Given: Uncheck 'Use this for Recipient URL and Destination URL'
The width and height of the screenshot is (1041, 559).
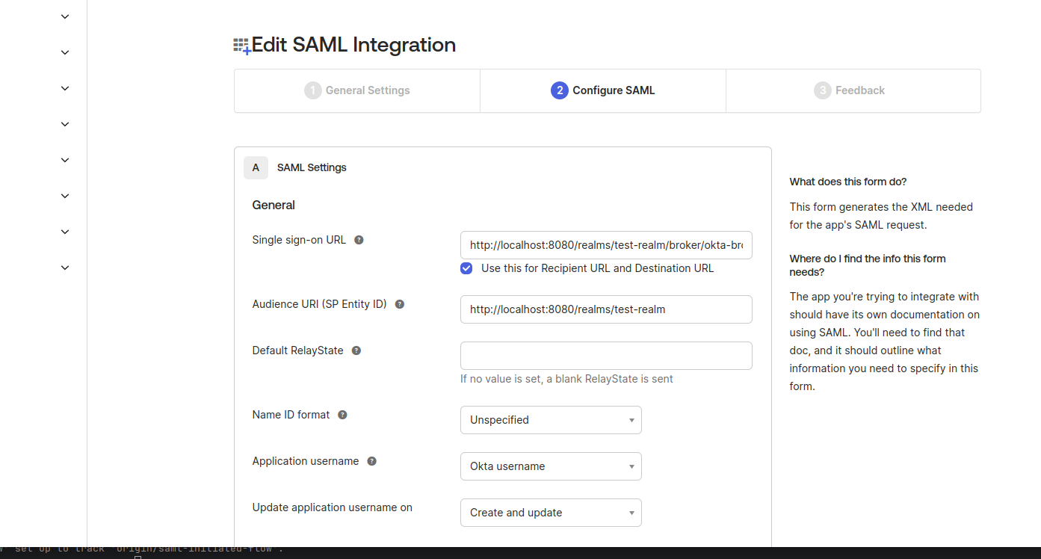Looking at the screenshot, I should 466,268.
